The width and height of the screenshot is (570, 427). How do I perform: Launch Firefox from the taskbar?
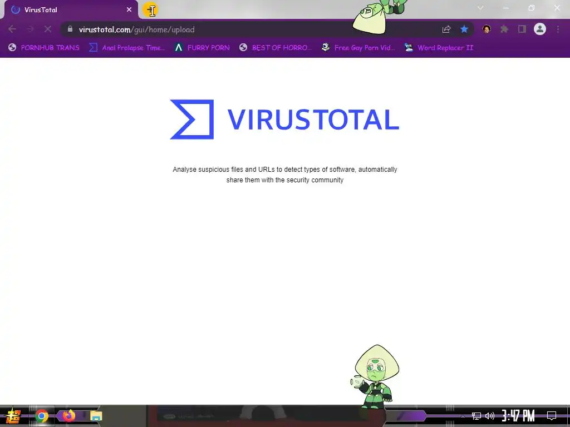tap(68, 415)
